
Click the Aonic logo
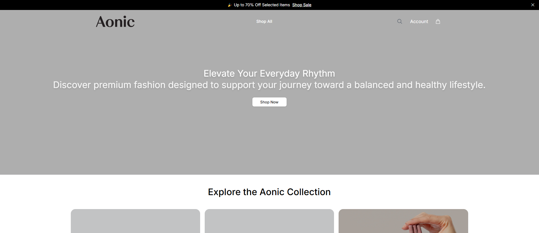click(115, 22)
